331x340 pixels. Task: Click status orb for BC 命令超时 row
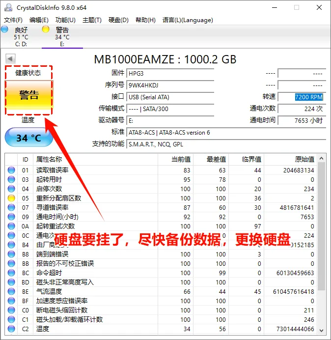click(11, 273)
